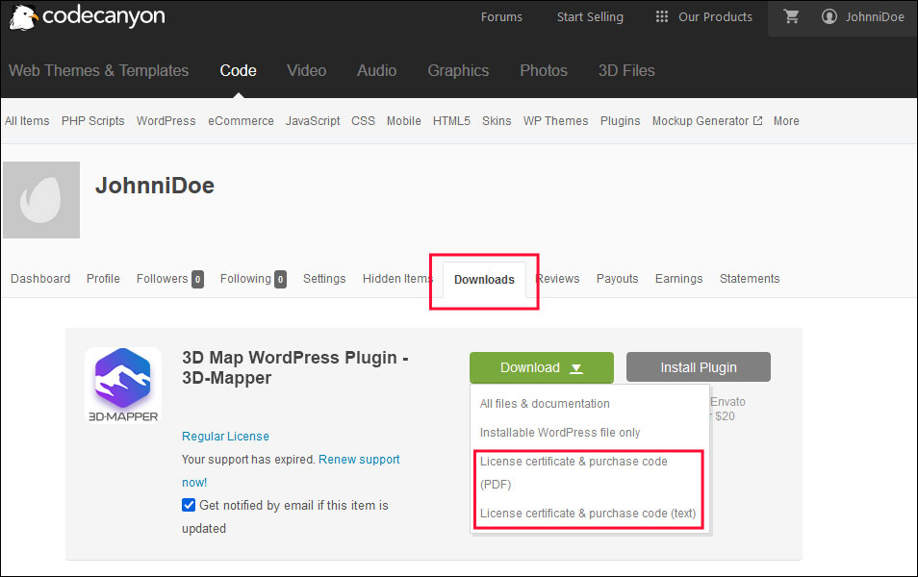The image size is (918, 577).
Task: Browse the Plugins subcategory
Action: coord(620,120)
